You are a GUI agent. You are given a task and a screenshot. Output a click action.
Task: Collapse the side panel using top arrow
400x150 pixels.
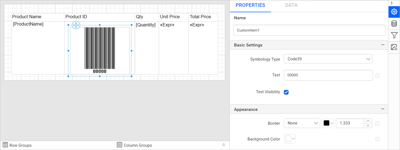tap(392, 3)
